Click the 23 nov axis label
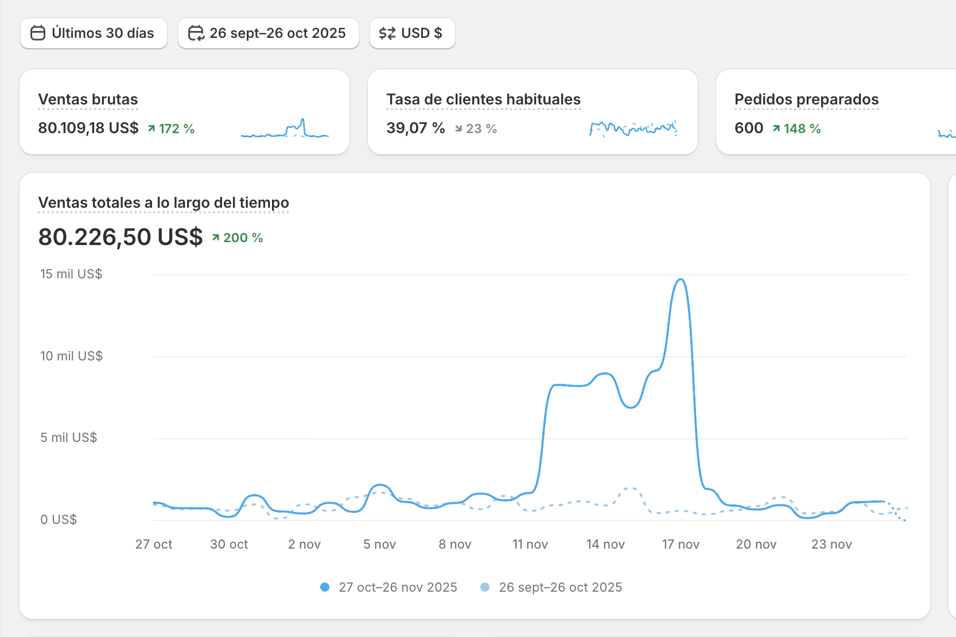This screenshot has width=956, height=637. point(831,544)
